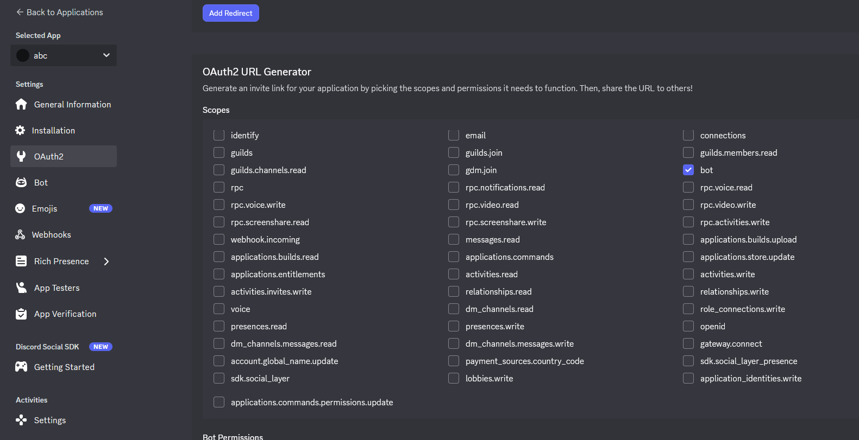The width and height of the screenshot is (859, 440).
Task: Click the Activities Settings icon
Action: tap(21, 420)
